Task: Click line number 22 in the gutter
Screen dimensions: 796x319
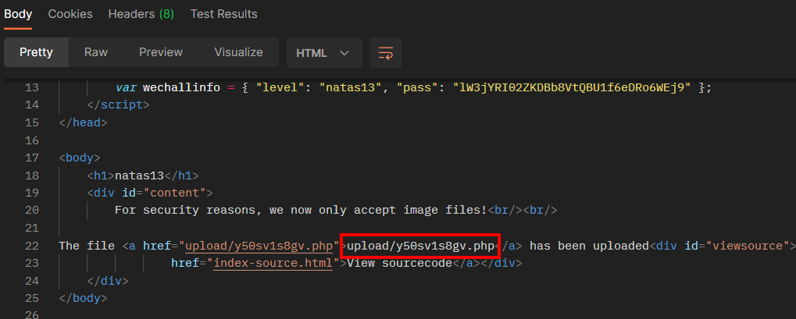Action: click(x=31, y=246)
